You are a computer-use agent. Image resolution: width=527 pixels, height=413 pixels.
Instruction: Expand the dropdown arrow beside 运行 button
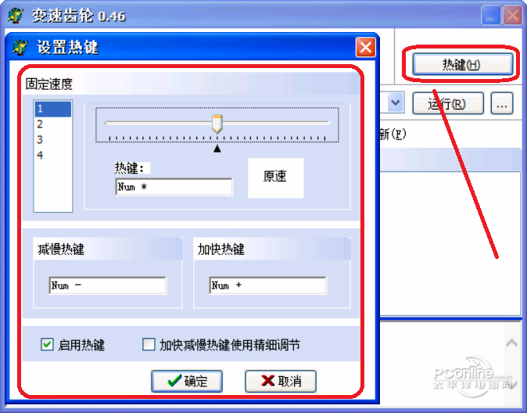click(396, 102)
